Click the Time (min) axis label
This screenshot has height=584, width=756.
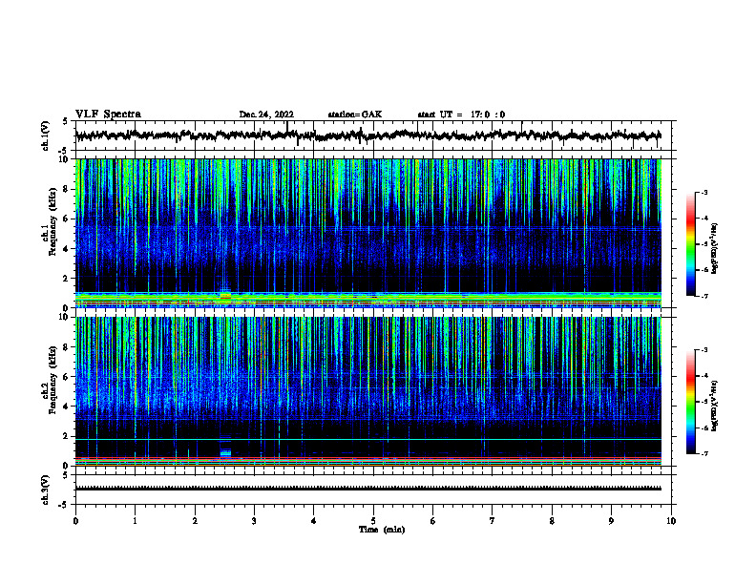(382, 530)
